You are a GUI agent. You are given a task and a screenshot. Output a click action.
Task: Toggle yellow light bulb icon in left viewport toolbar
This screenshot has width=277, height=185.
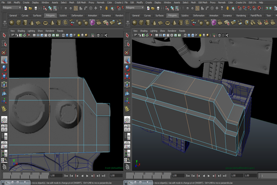(x=78, y=35)
